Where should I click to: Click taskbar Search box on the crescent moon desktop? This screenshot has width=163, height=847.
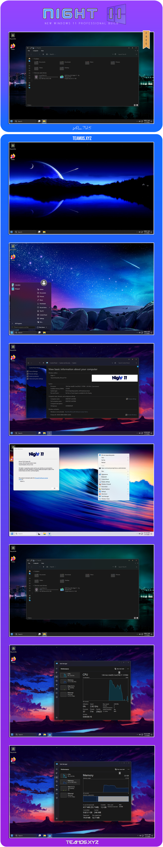25,232
